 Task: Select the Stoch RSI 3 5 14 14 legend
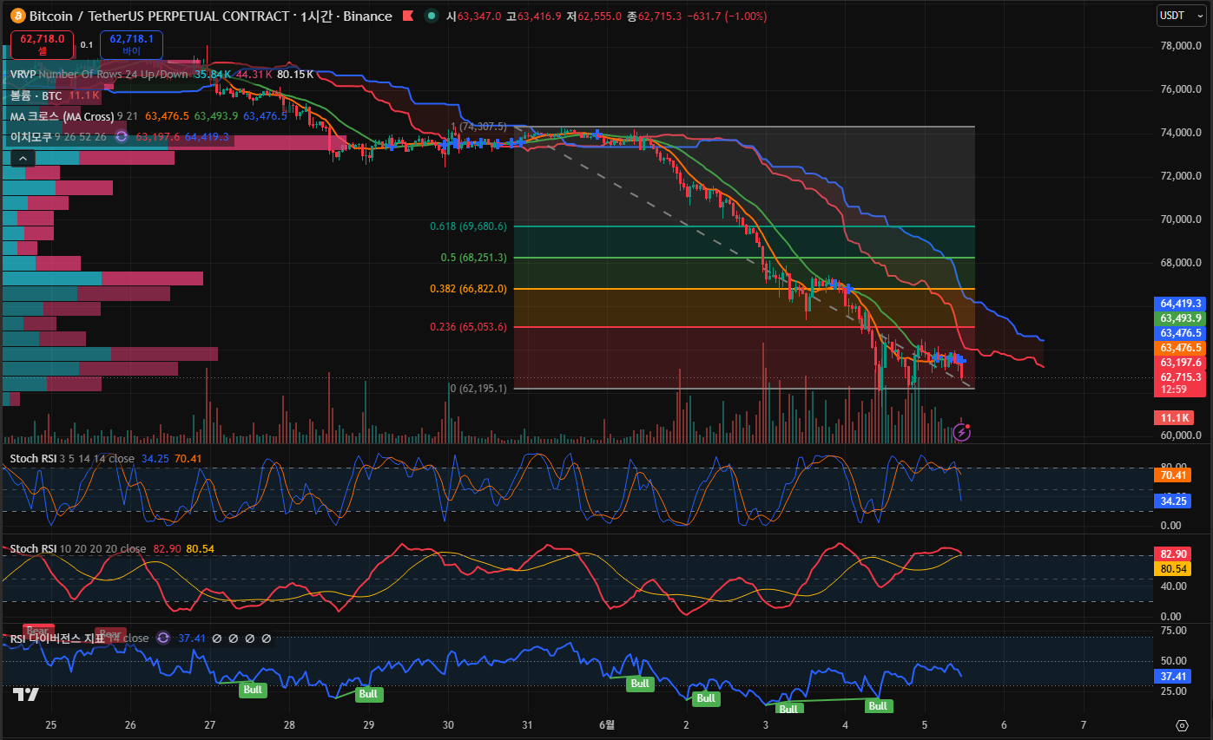72,458
